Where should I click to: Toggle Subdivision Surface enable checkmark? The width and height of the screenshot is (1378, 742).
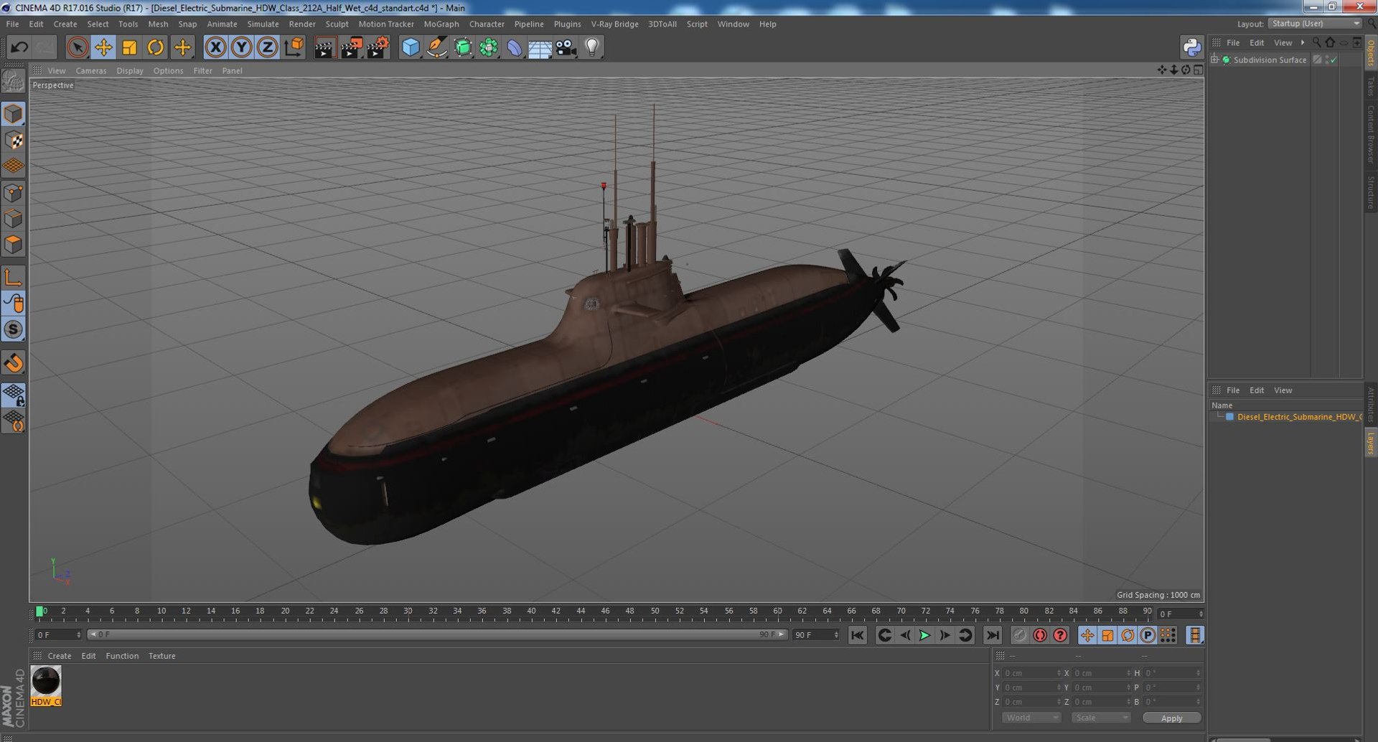tap(1333, 60)
